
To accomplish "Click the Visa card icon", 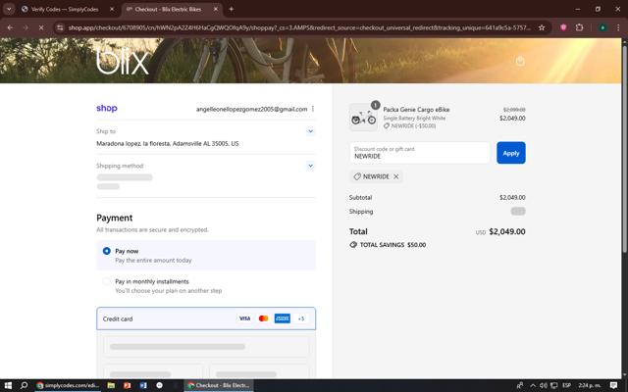I will [x=244, y=318].
